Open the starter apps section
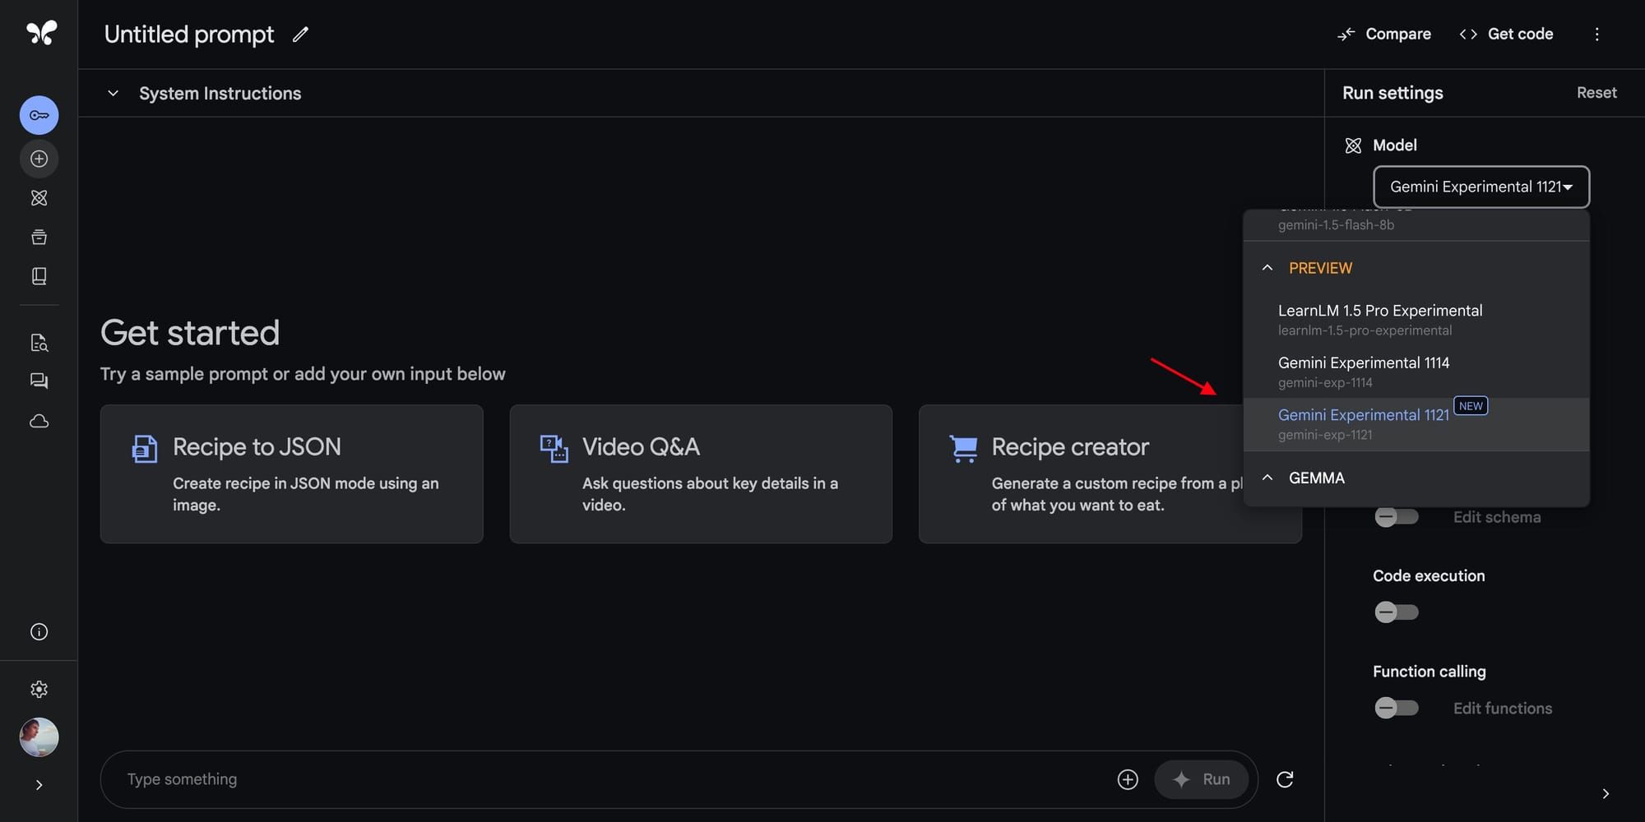This screenshot has width=1645, height=822. [x=39, y=197]
